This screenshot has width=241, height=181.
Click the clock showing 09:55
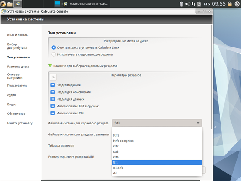219,4
